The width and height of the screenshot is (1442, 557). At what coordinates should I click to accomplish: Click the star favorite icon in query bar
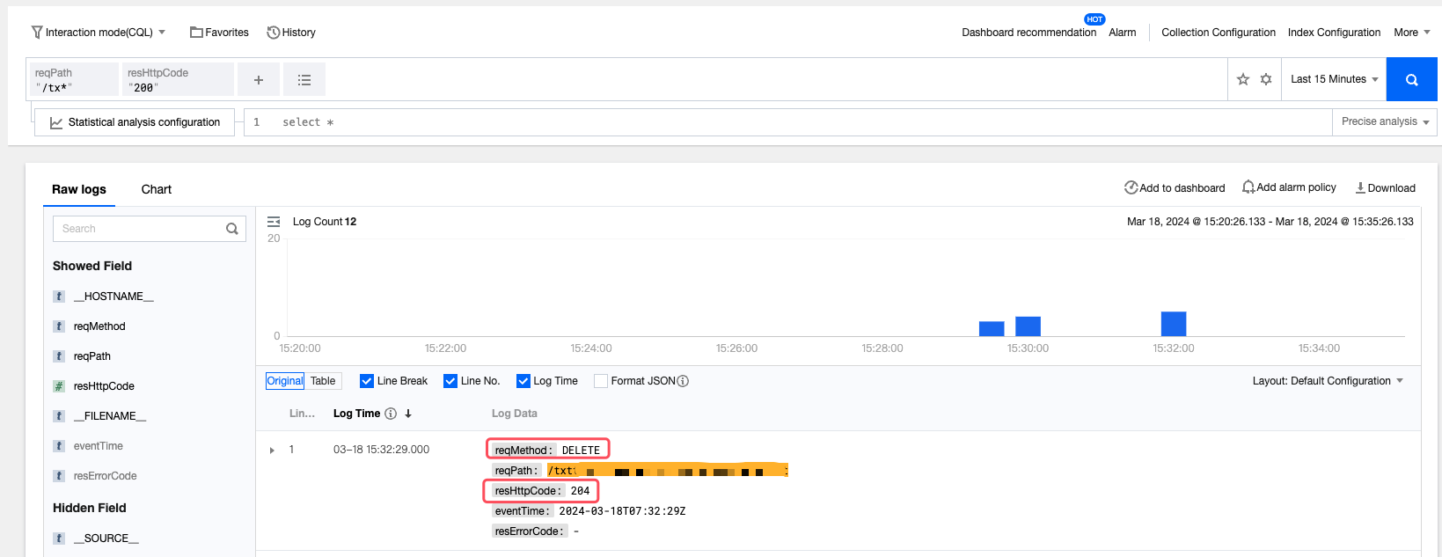point(1243,79)
